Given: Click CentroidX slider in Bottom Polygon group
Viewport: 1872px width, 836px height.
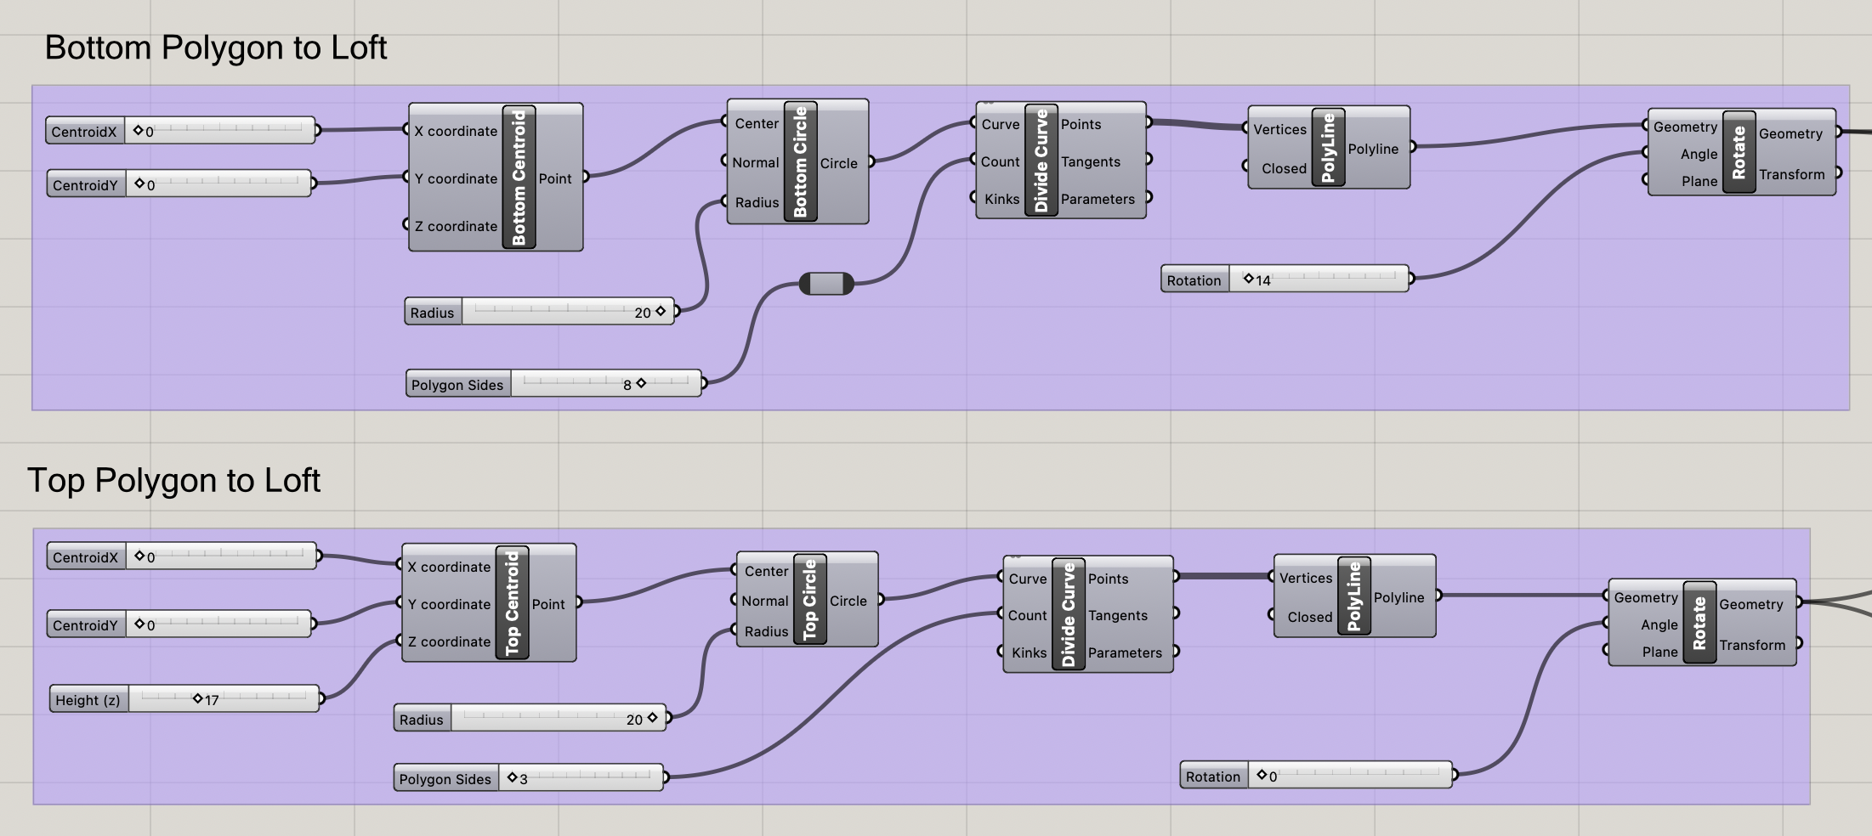Looking at the screenshot, I should [181, 131].
